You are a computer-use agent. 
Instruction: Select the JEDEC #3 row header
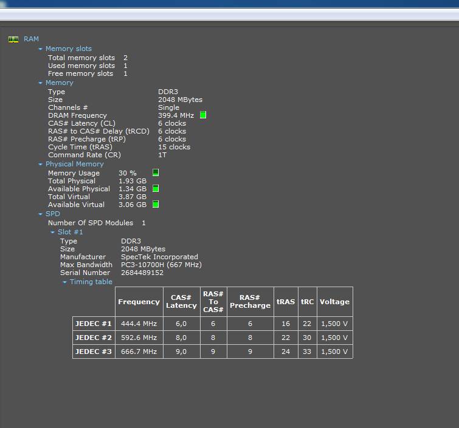point(94,352)
